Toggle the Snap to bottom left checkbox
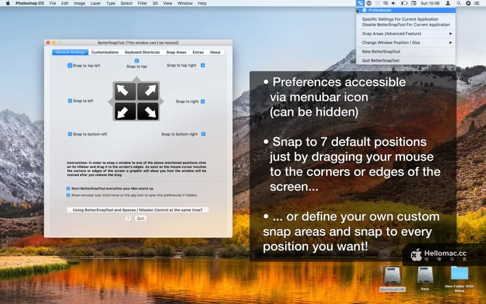Viewport: 486px width, 304px height. pyautogui.click(x=70, y=134)
